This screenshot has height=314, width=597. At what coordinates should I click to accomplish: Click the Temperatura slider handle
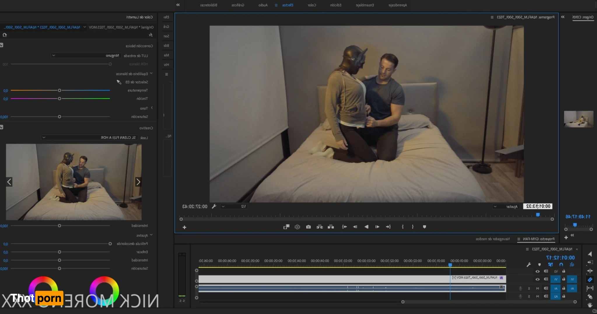[59, 90]
